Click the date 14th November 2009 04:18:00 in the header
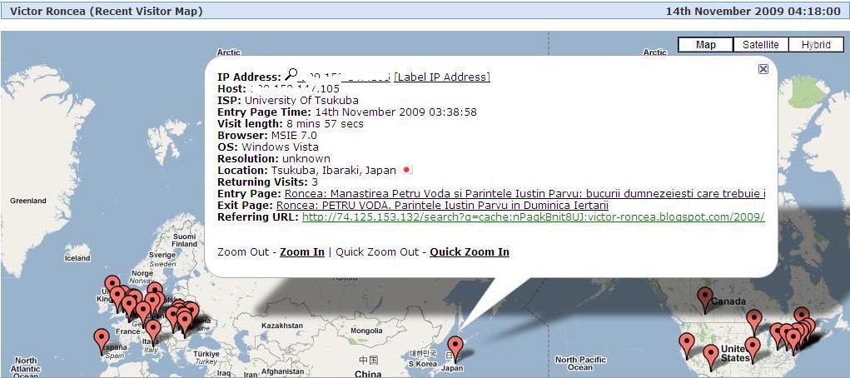Viewport: 850px width, 378px height. (x=753, y=11)
